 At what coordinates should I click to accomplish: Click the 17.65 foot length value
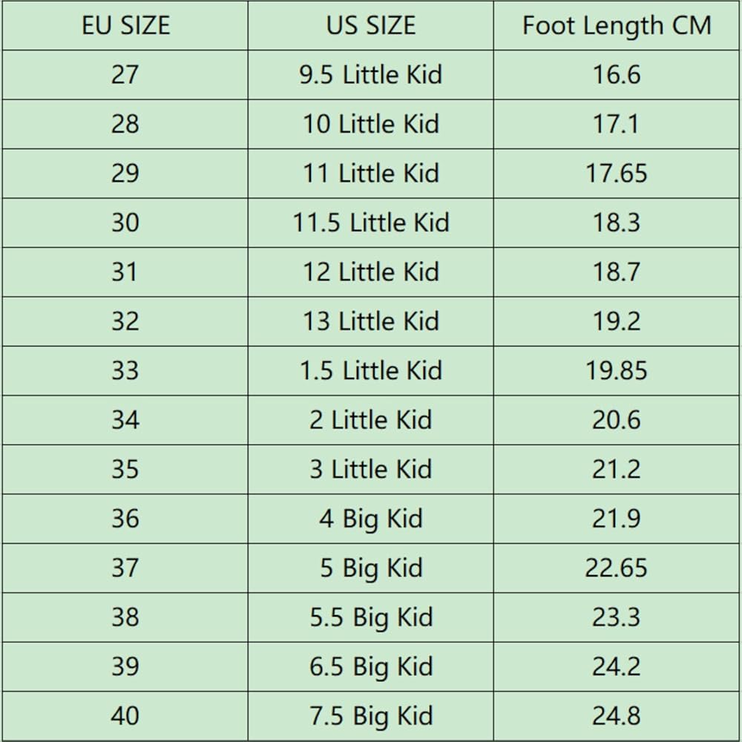(616, 173)
